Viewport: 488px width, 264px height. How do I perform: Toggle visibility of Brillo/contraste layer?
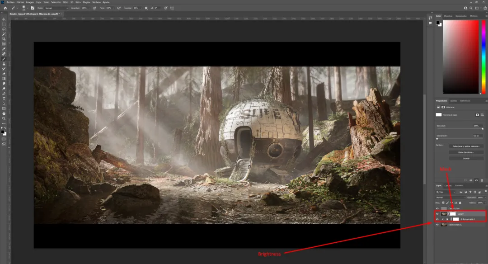(437, 219)
